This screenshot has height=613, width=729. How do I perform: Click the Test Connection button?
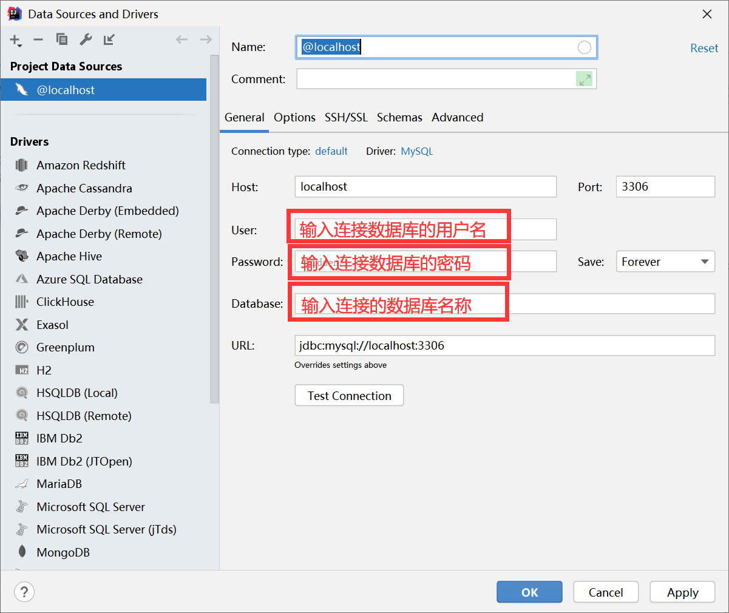point(349,396)
